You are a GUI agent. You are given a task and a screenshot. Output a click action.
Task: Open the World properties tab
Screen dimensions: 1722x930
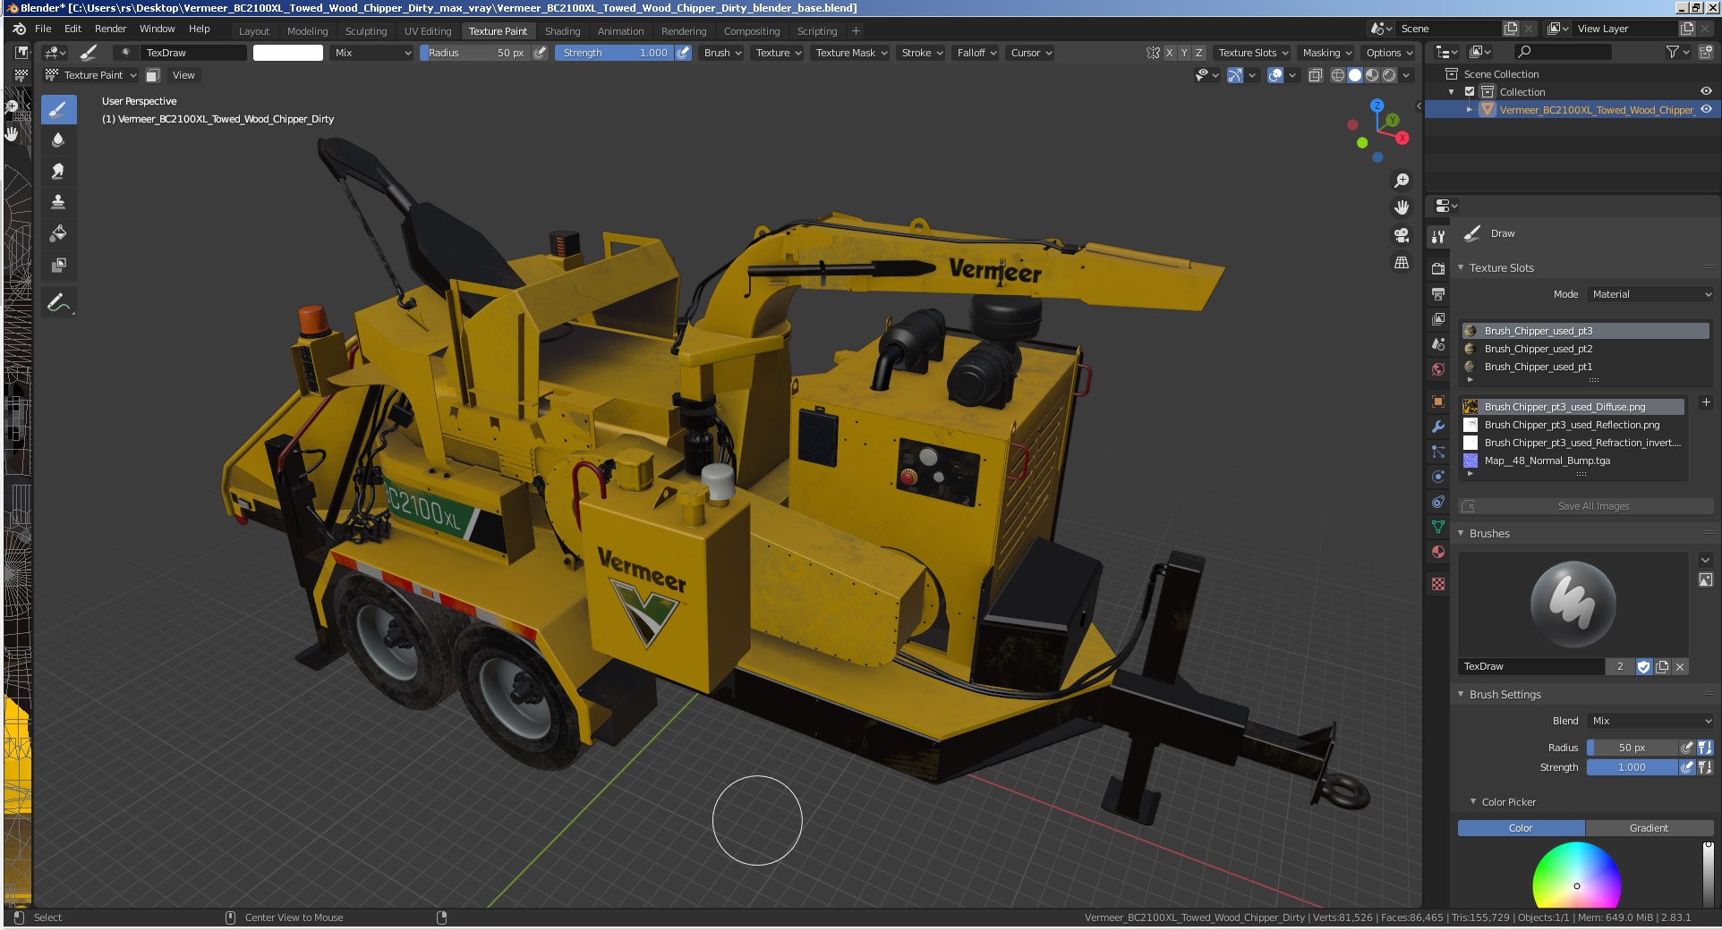[1438, 368]
